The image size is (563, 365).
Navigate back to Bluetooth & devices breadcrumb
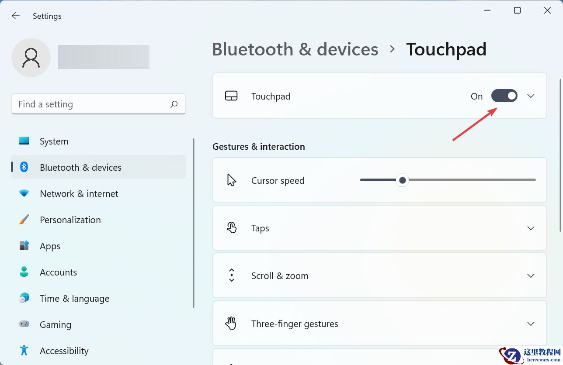(295, 49)
